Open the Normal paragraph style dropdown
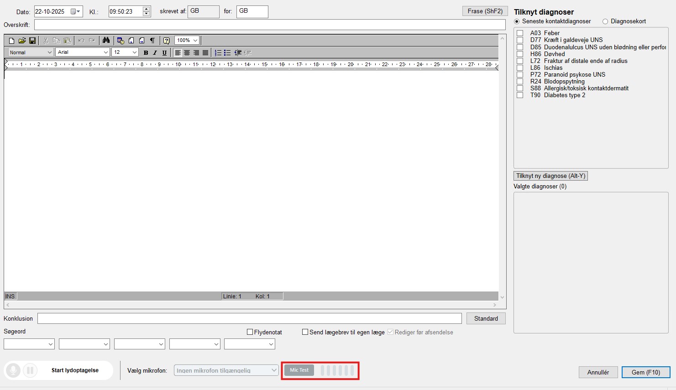The height and width of the screenshot is (390, 676). coord(31,52)
